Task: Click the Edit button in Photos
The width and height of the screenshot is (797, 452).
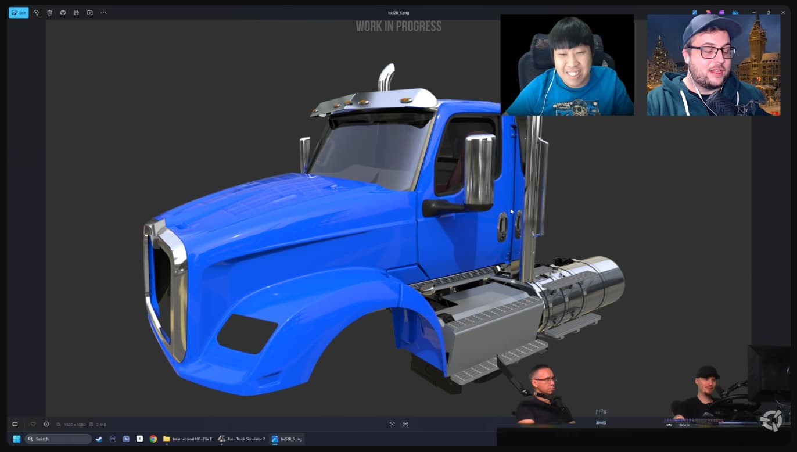Action: pos(19,13)
